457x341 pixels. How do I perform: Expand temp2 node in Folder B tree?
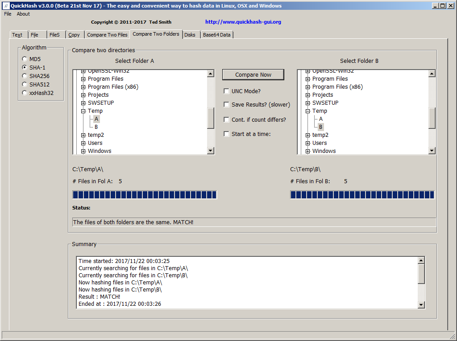coord(308,135)
